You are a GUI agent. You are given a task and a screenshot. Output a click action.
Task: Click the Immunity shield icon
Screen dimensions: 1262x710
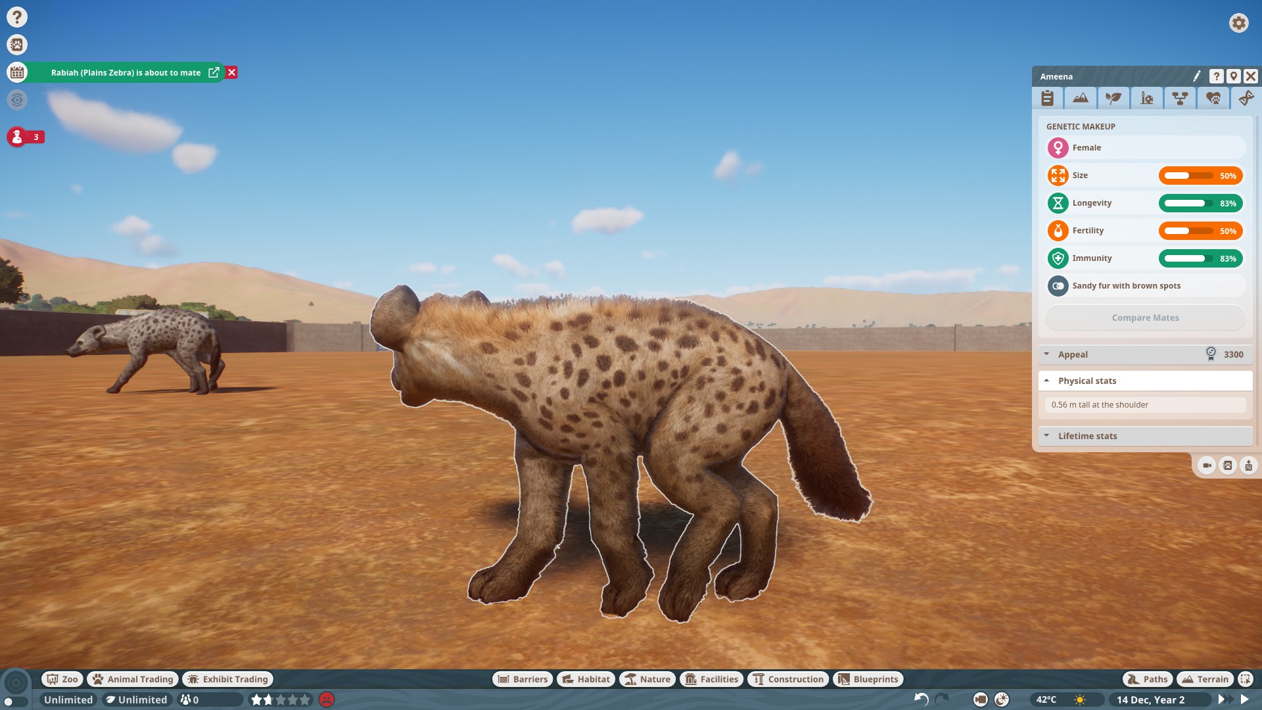pyautogui.click(x=1058, y=258)
